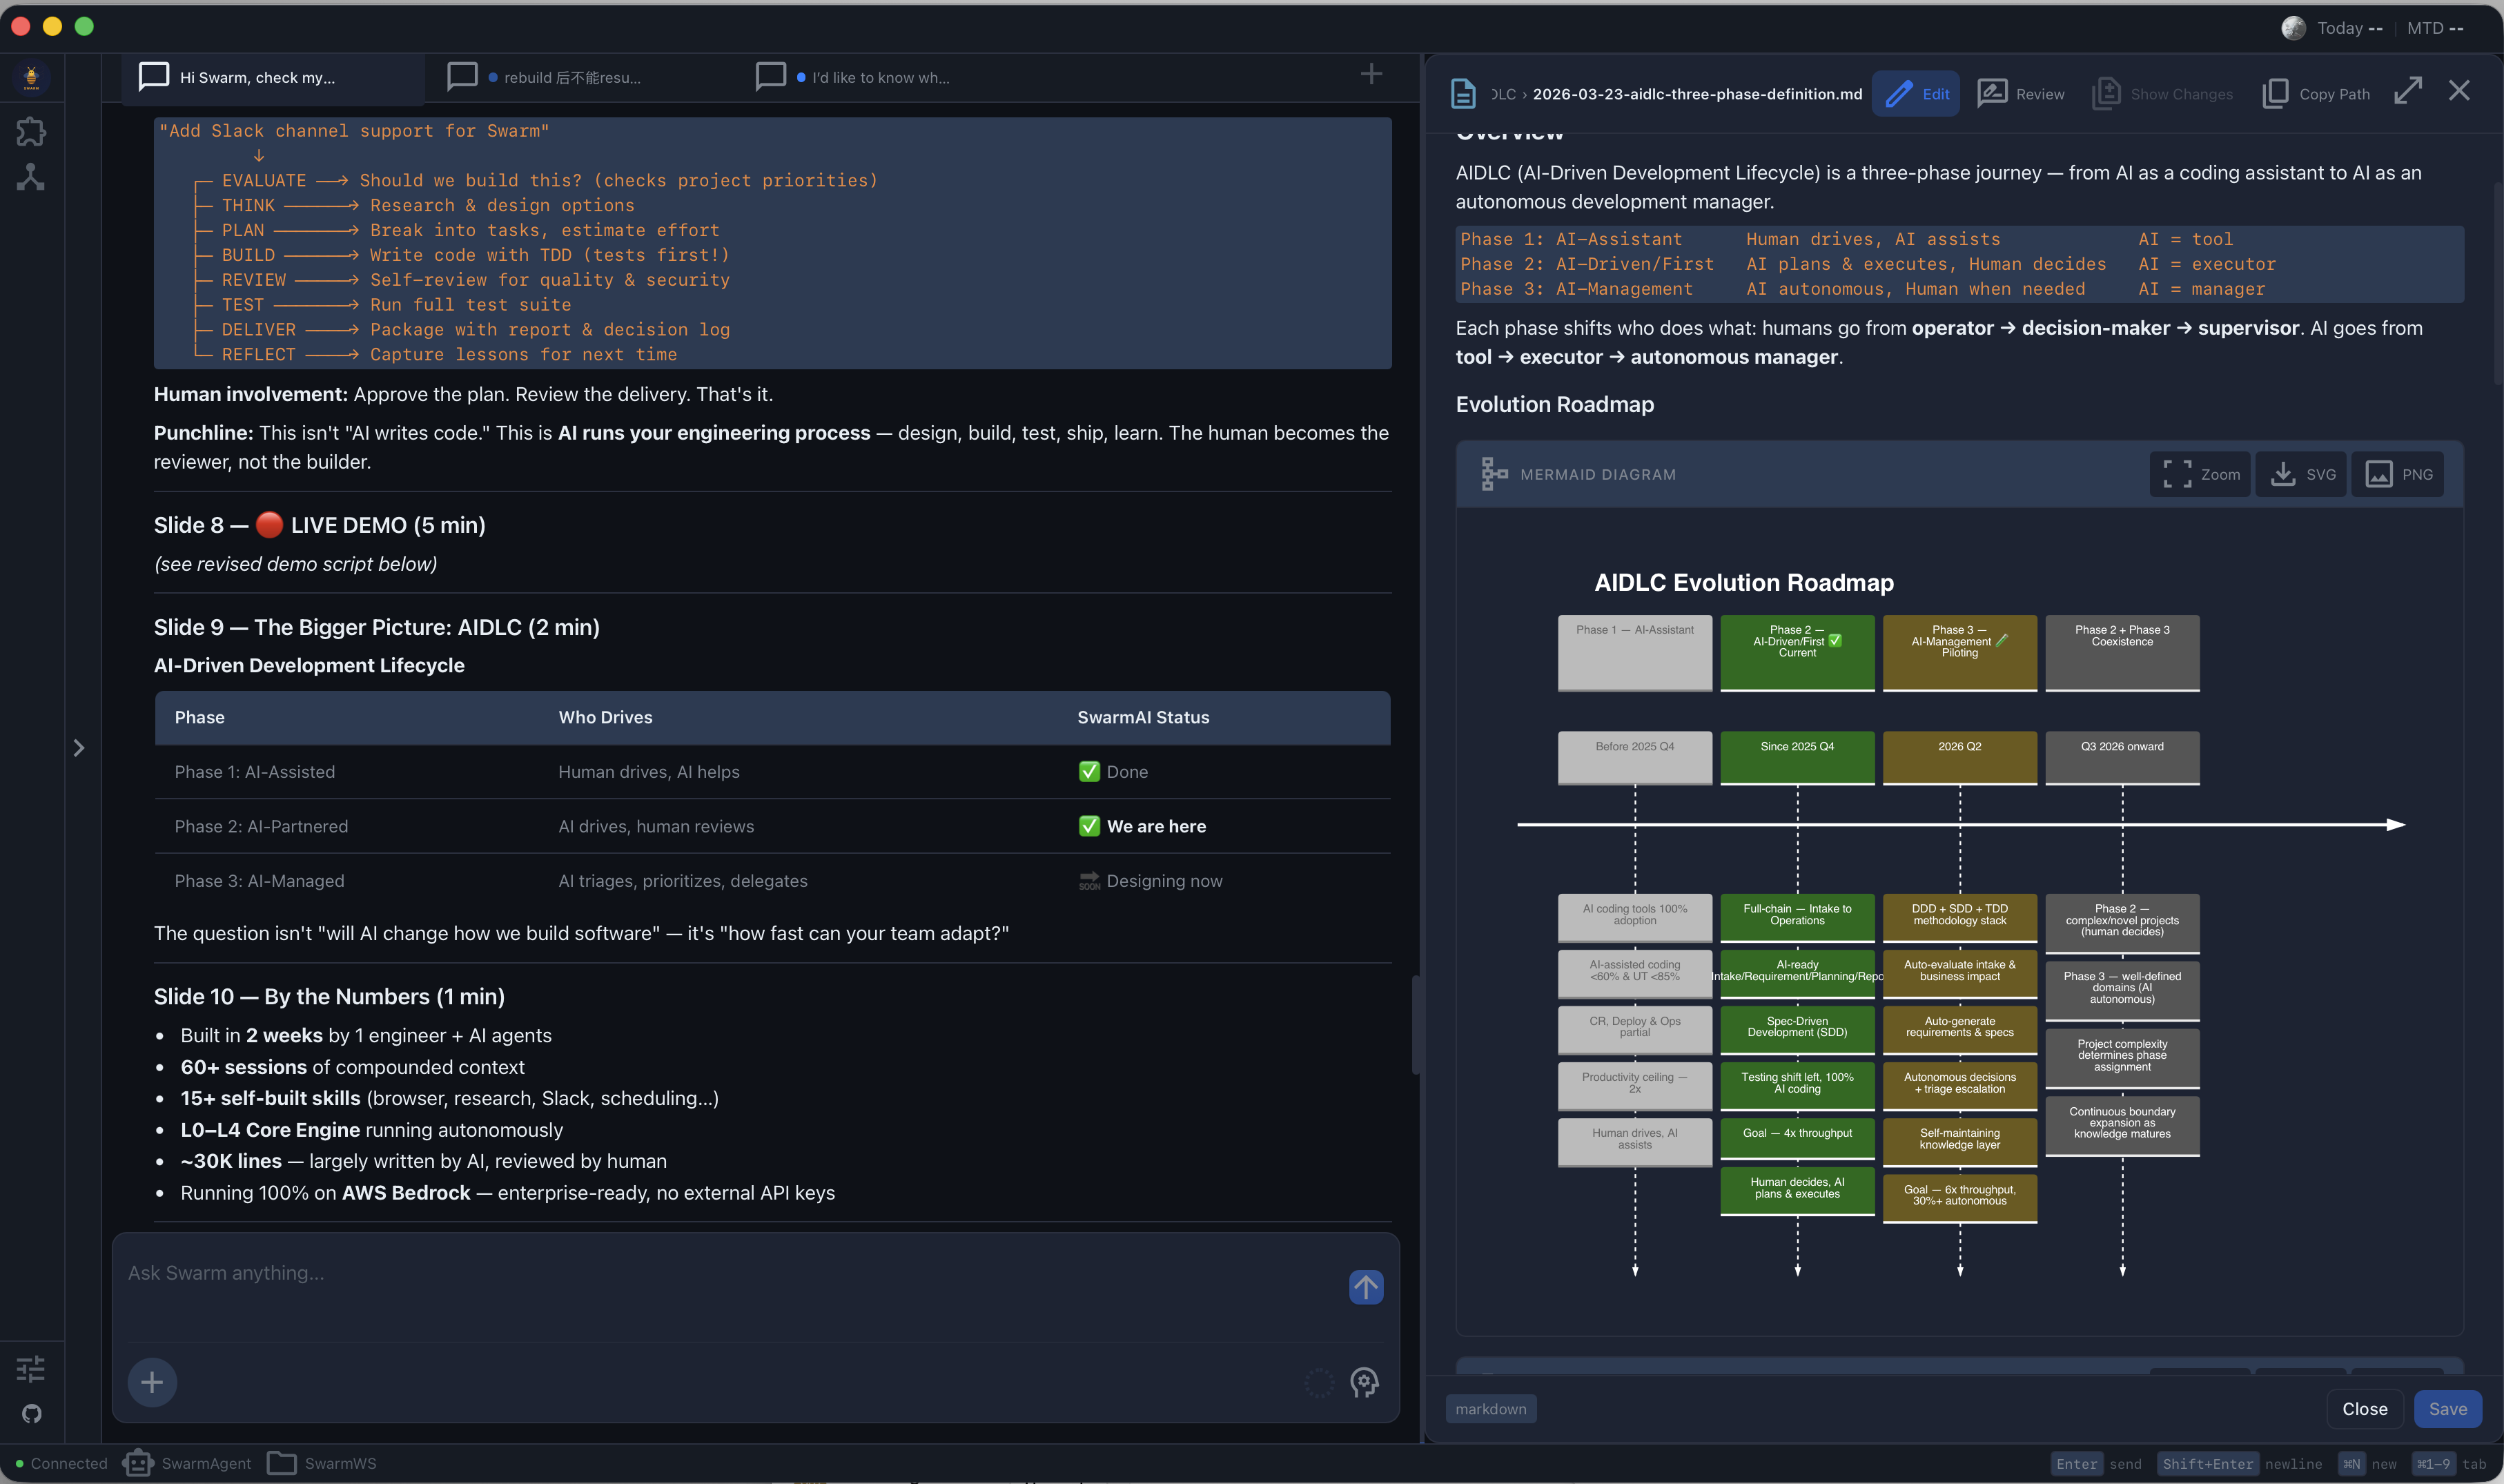The height and width of the screenshot is (1484, 2504).
Task: Enable Show Changes in the file panel
Action: 2160,93
